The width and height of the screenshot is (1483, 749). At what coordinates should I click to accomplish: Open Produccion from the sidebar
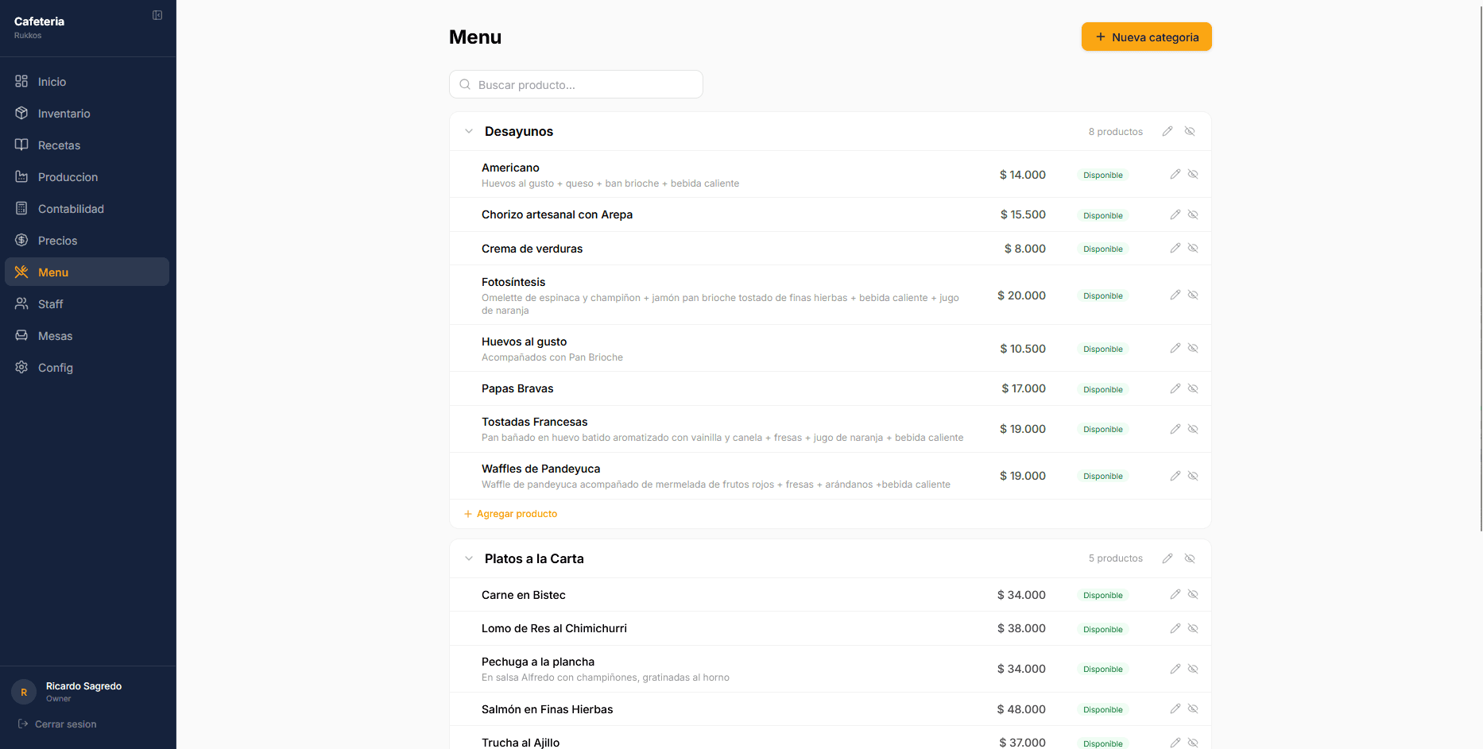68,176
